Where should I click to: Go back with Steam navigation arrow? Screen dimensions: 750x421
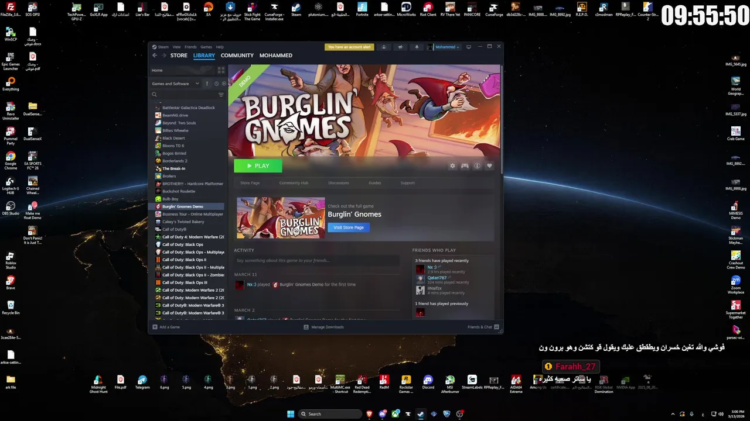coord(155,56)
